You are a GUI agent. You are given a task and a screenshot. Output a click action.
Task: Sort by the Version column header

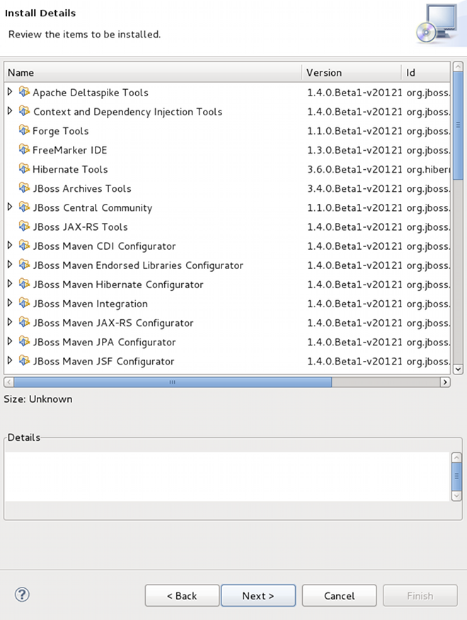[x=352, y=73]
